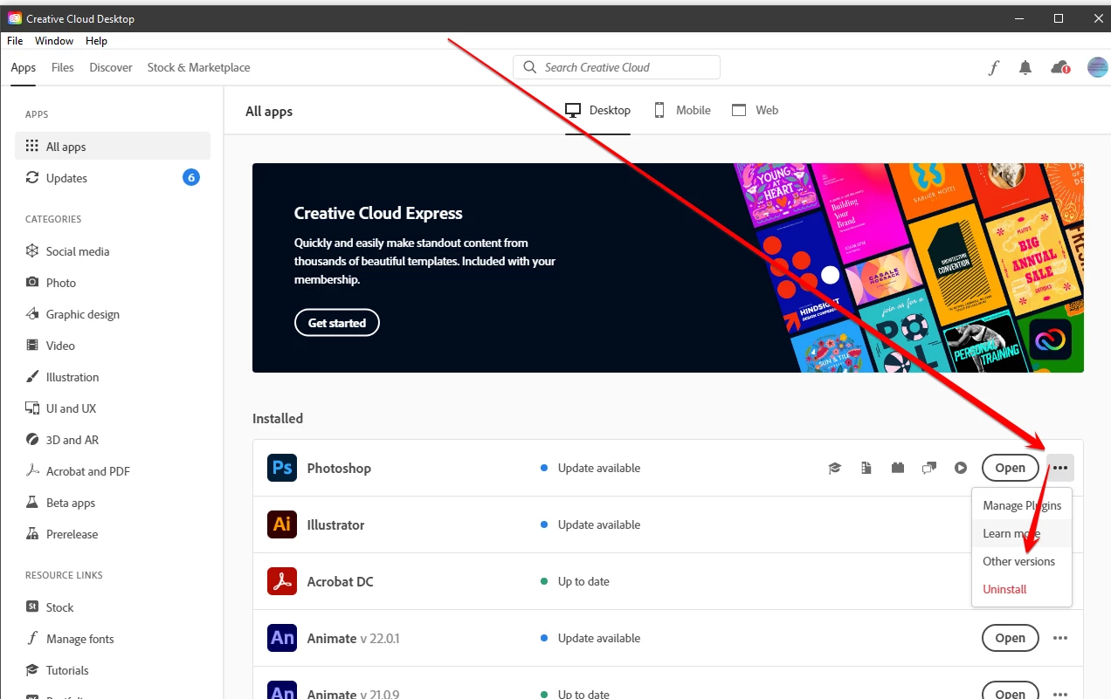This screenshot has width=1111, height=699.
Task: Check the cloud sync status icon
Action: tap(1060, 68)
